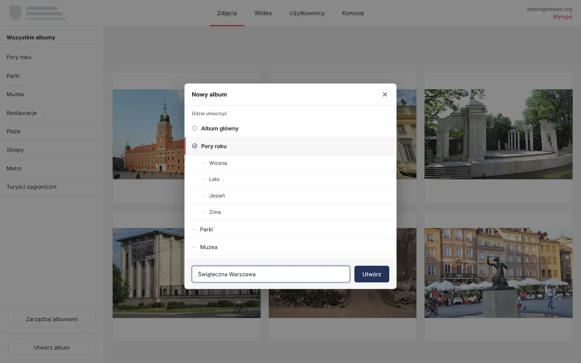Click Utwórz album button in sidebar
Viewport: 581px width, 363px height.
(x=52, y=348)
